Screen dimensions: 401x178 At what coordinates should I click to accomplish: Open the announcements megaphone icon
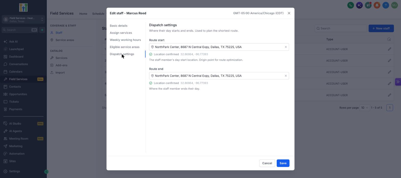click(x=368, y=5)
